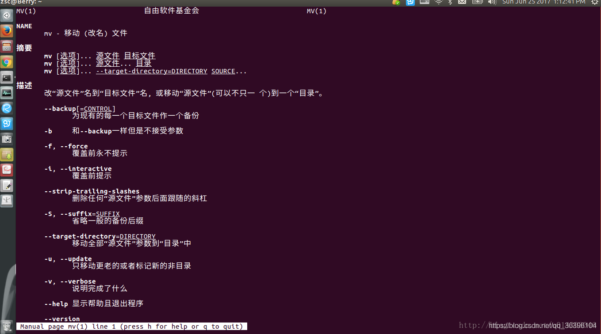Click the text '为现有的每一个目标文件作一个备份'

(x=136, y=116)
